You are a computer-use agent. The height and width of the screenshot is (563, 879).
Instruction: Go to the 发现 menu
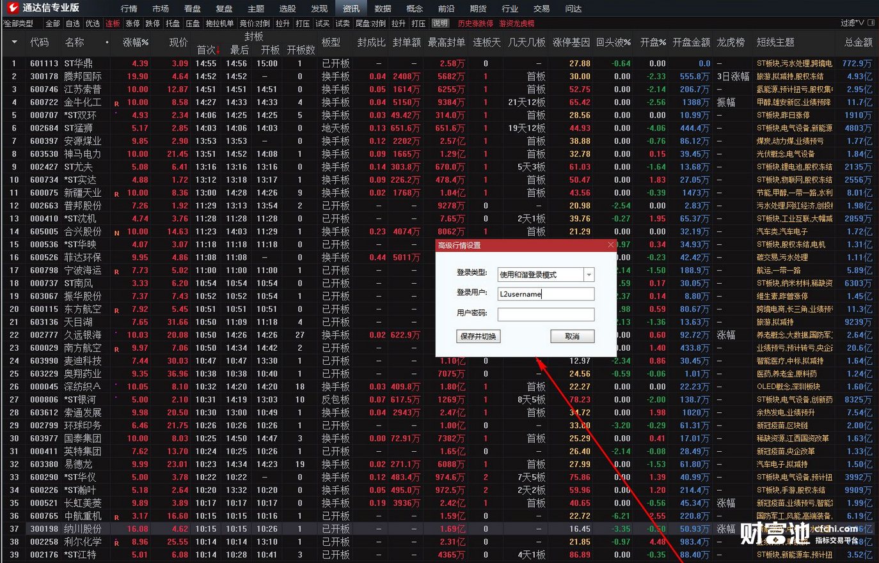tap(319, 8)
